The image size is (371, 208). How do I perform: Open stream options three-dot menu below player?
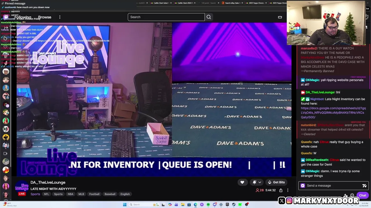(x=288, y=190)
